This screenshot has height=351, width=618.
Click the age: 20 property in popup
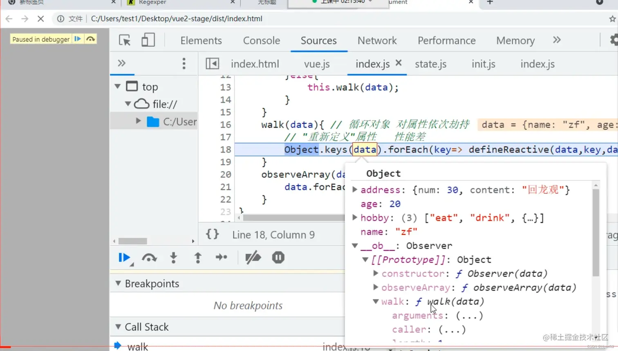pyautogui.click(x=381, y=204)
